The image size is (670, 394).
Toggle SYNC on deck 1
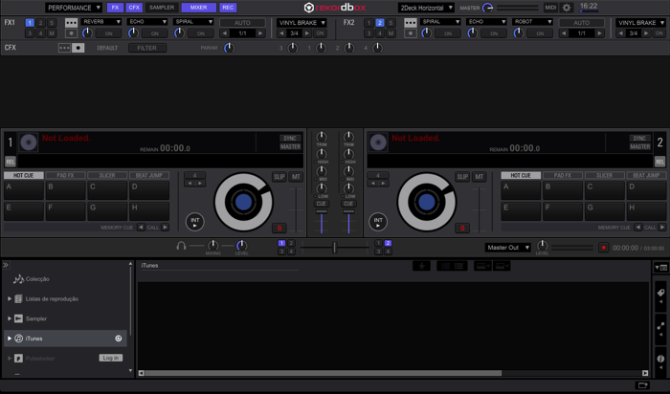[290, 139]
